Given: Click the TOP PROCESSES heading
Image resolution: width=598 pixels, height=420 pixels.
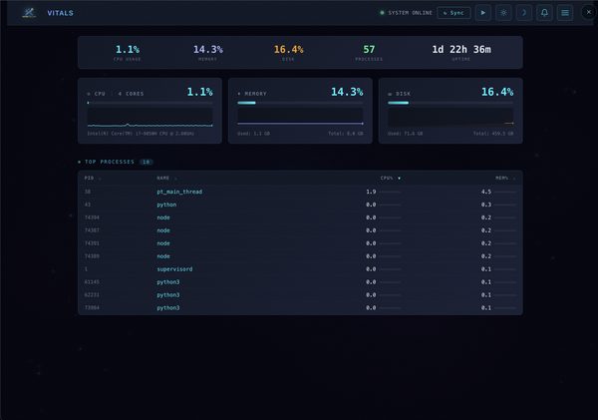Looking at the screenshot, I should pos(110,162).
